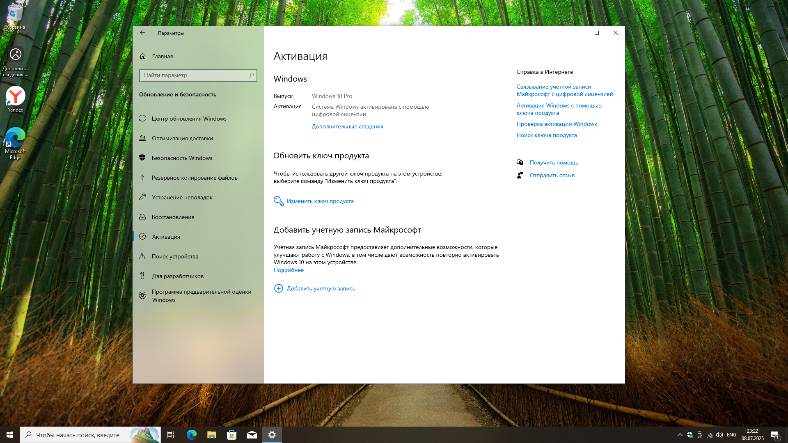The image size is (788, 443).
Task: Open Программа предварительной оценки Windows
Action: (x=201, y=295)
